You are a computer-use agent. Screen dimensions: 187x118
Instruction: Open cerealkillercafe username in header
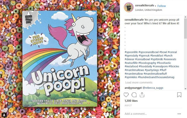(145, 6)
